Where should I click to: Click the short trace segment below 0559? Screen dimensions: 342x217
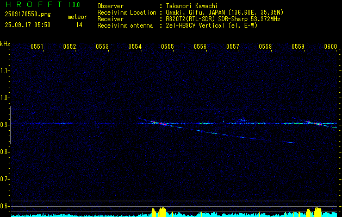tap(289, 142)
